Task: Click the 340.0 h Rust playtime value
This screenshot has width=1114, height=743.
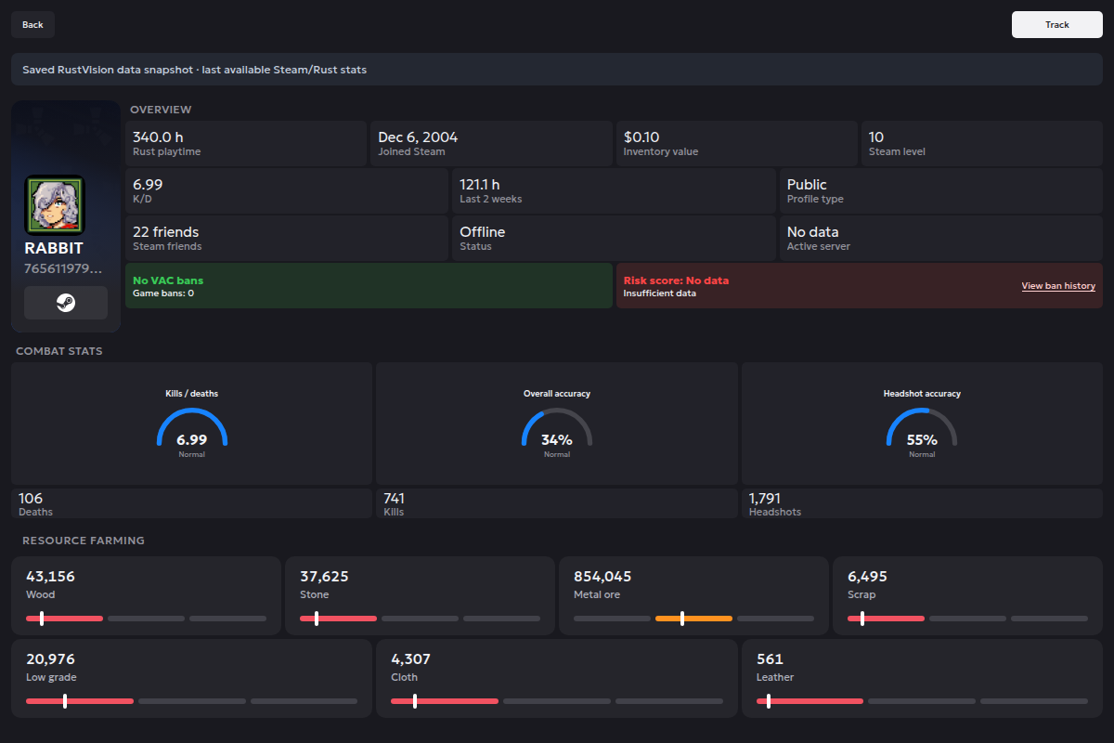Action: [158, 137]
